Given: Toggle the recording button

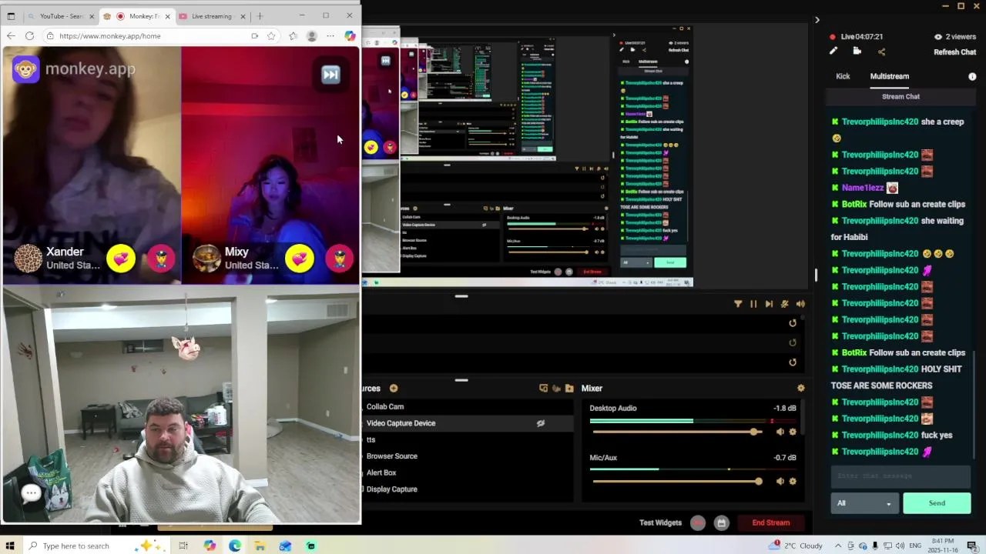Looking at the screenshot, I should [698, 523].
